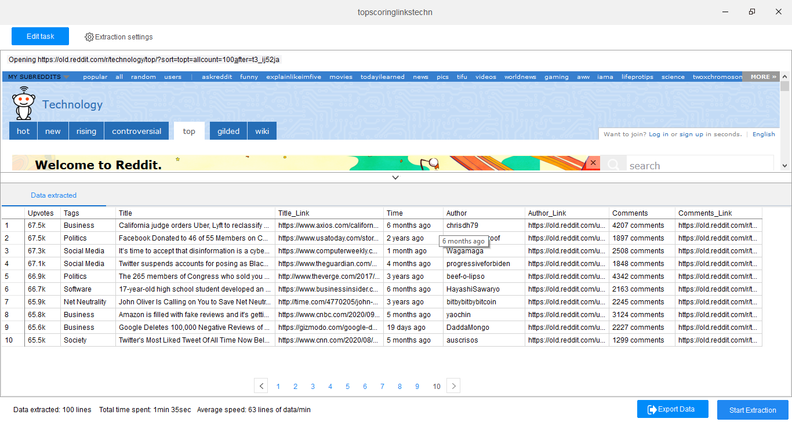This screenshot has height=422, width=792.
Task: Click the Reddit search input field
Action: coord(699,166)
